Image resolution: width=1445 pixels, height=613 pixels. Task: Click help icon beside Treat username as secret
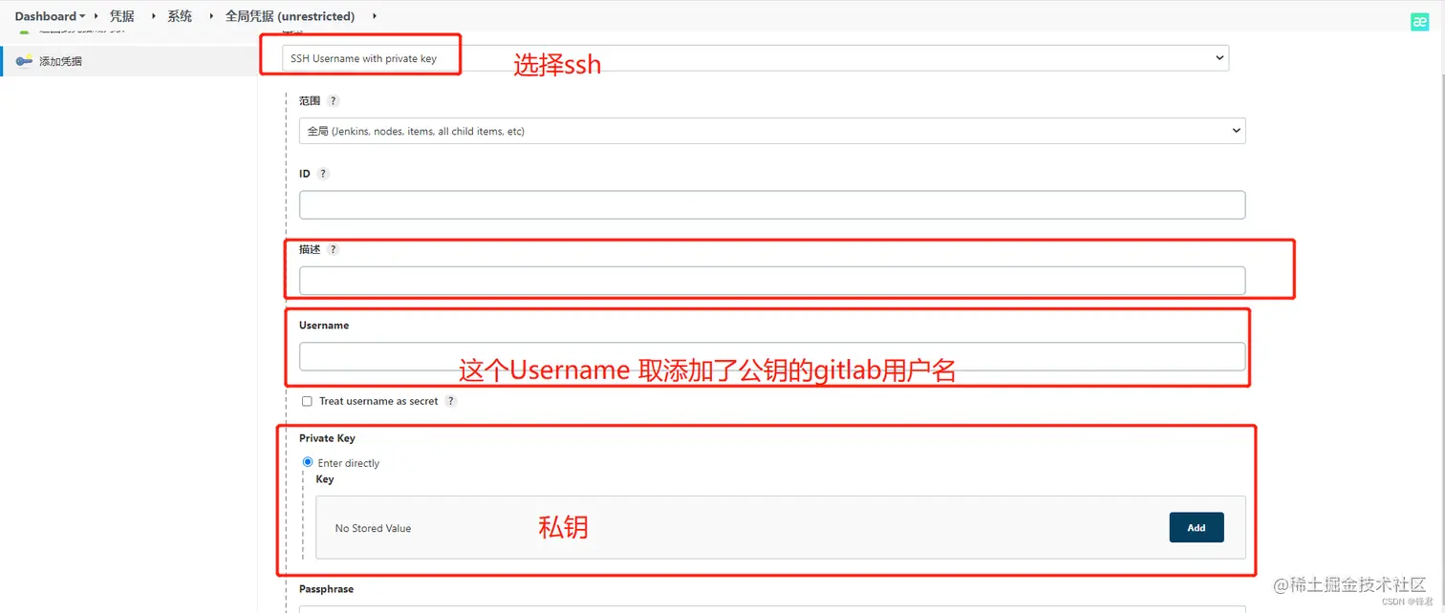pyautogui.click(x=451, y=401)
